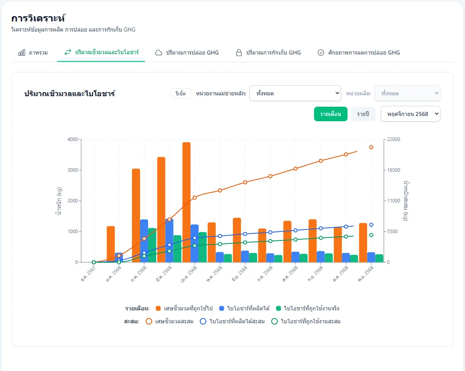
Task: Click the left axis title น้ำหนัก (kg)
Action: point(59,201)
